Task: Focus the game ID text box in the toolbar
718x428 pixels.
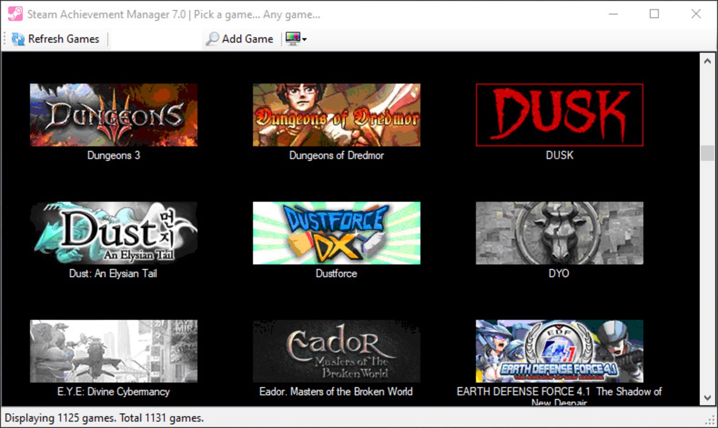Action: (x=156, y=39)
